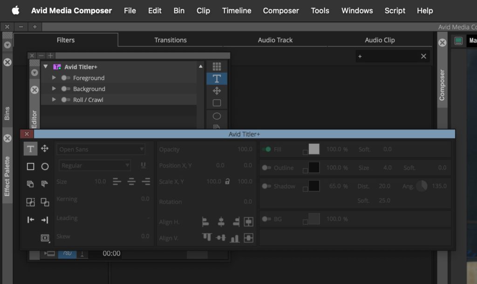Open the Tools menu
Image resolution: width=477 pixels, height=284 pixels.
pyautogui.click(x=320, y=11)
